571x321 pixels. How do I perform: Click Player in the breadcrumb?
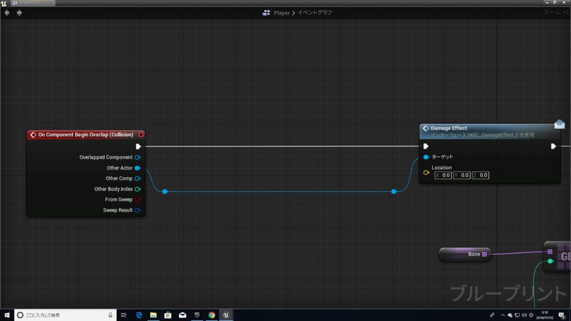pyautogui.click(x=282, y=13)
